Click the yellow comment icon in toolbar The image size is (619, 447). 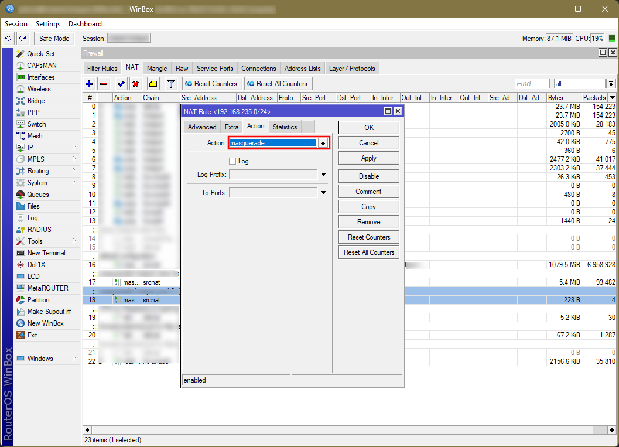tap(152, 84)
